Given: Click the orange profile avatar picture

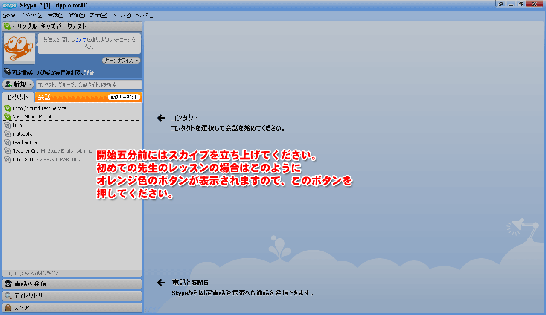Looking at the screenshot, I should click(19, 49).
